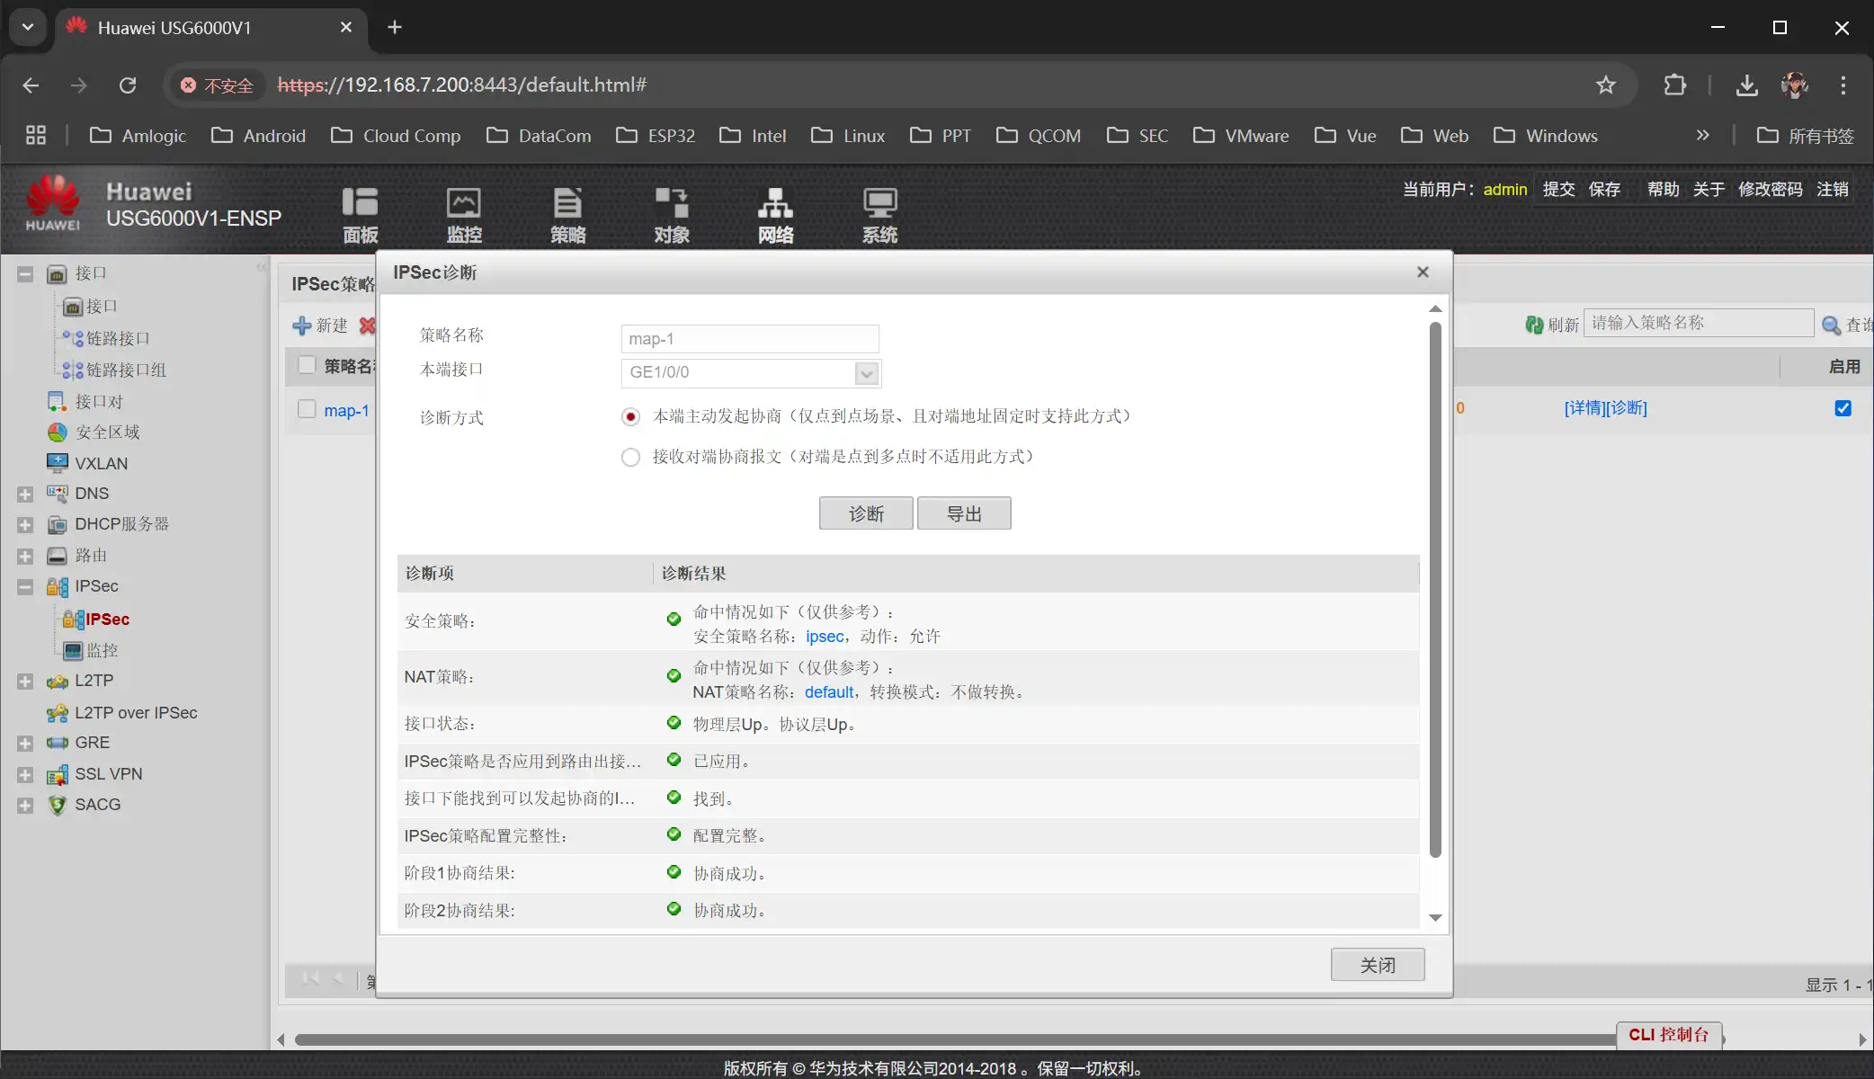Screen dimensions: 1874x1079
Task: Select L2TP over IPSec menu item
Action: click(135, 713)
